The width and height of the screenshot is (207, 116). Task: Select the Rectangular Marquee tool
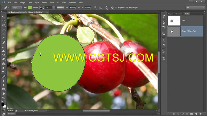[x=3, y=21]
